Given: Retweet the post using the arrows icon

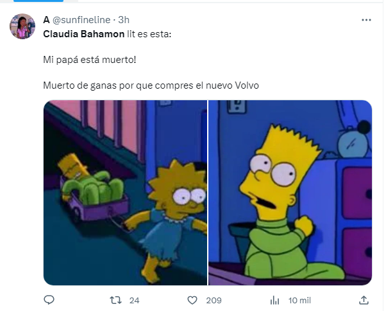Looking at the screenshot, I should click(x=115, y=300).
